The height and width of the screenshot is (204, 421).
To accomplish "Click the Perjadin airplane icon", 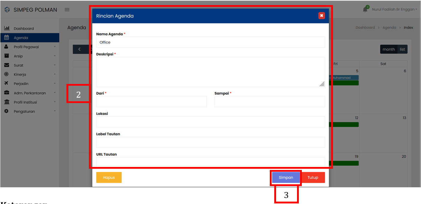I will 7,84.
